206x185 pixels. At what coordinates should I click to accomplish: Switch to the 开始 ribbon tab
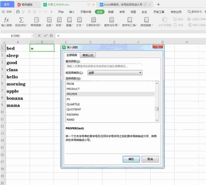pyautogui.click(x=61, y=12)
